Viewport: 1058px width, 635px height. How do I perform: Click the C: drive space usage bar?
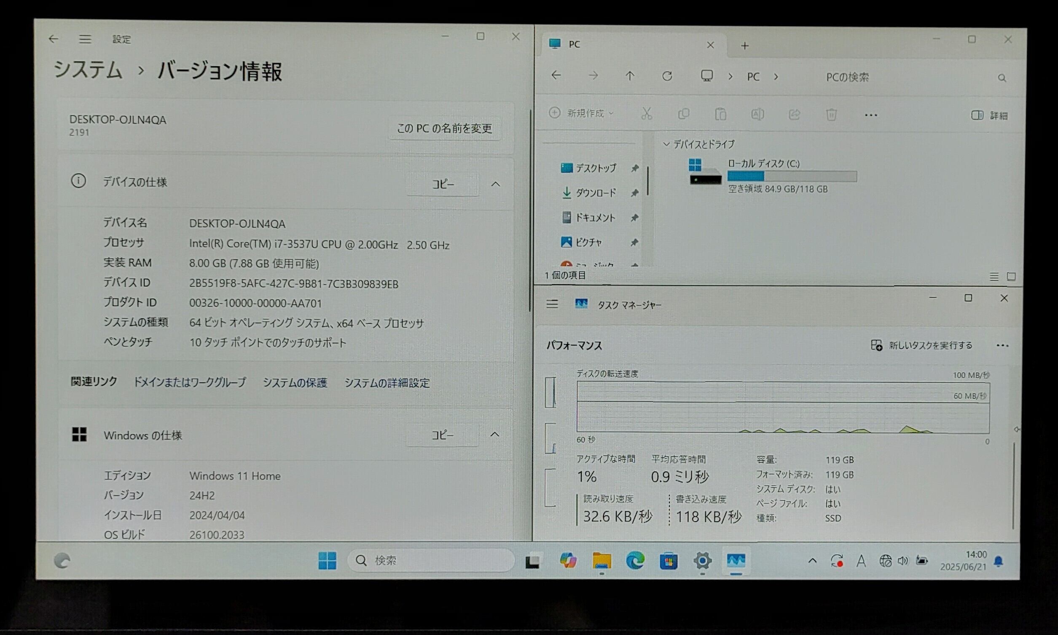point(792,176)
